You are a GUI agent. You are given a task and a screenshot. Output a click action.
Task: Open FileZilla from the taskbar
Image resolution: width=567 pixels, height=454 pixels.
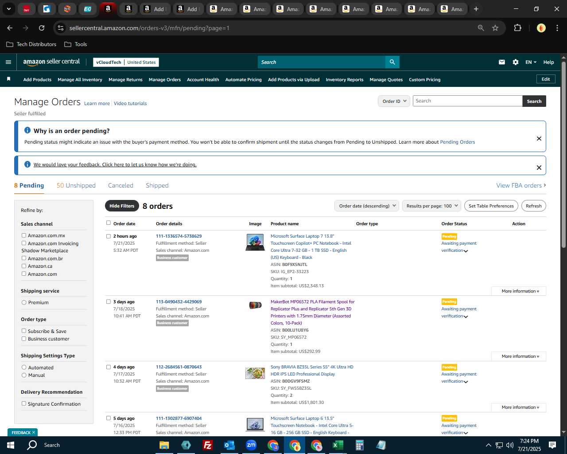207,445
